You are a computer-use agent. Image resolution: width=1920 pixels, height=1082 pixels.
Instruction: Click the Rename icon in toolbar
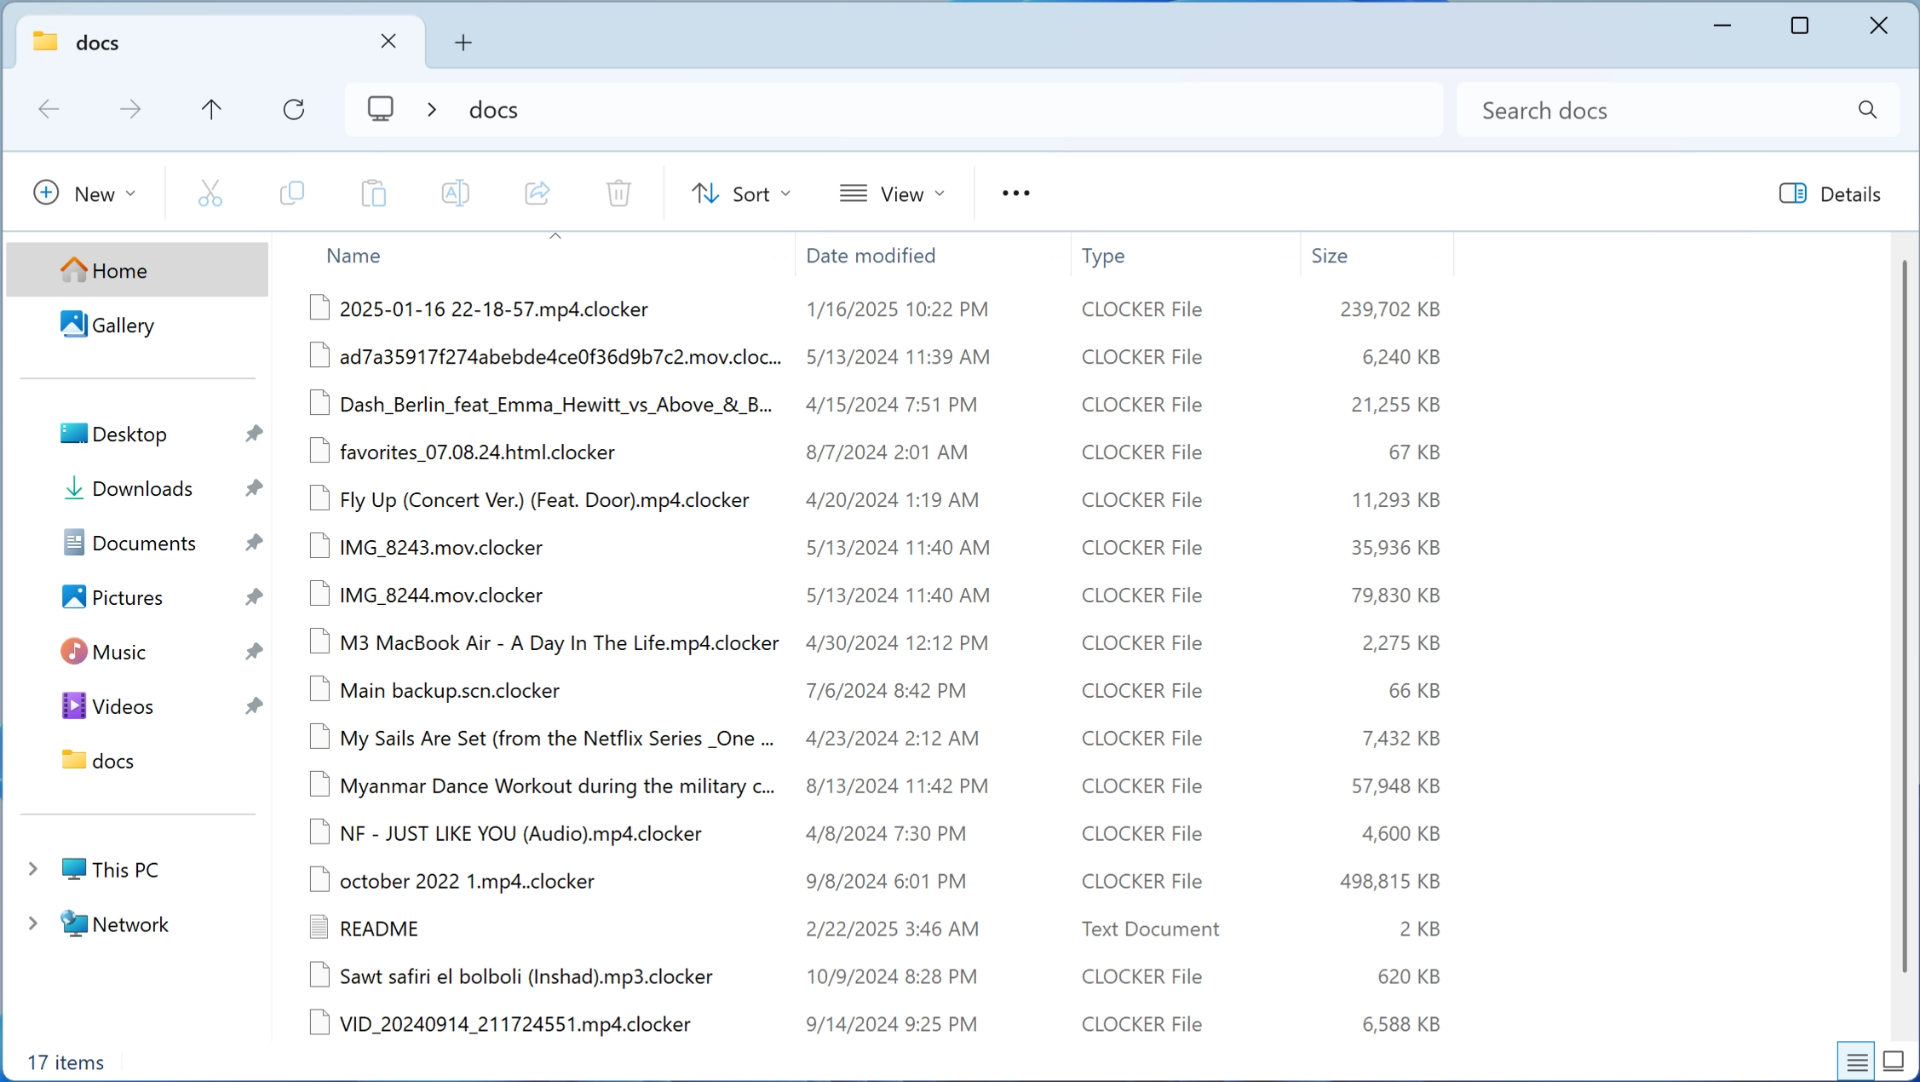pyautogui.click(x=455, y=194)
